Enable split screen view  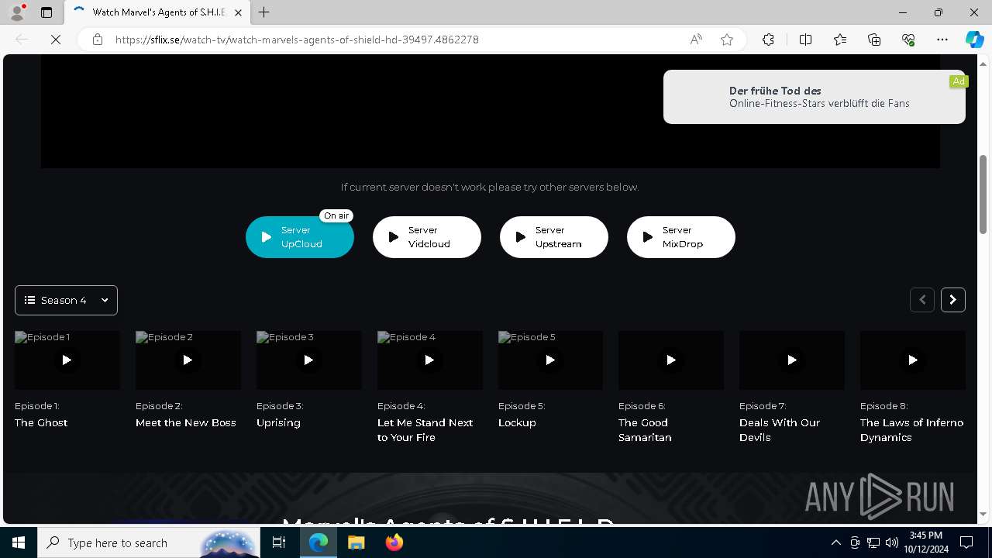click(x=805, y=40)
